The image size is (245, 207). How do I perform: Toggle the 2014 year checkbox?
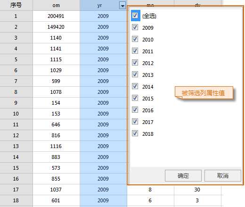click(135, 86)
